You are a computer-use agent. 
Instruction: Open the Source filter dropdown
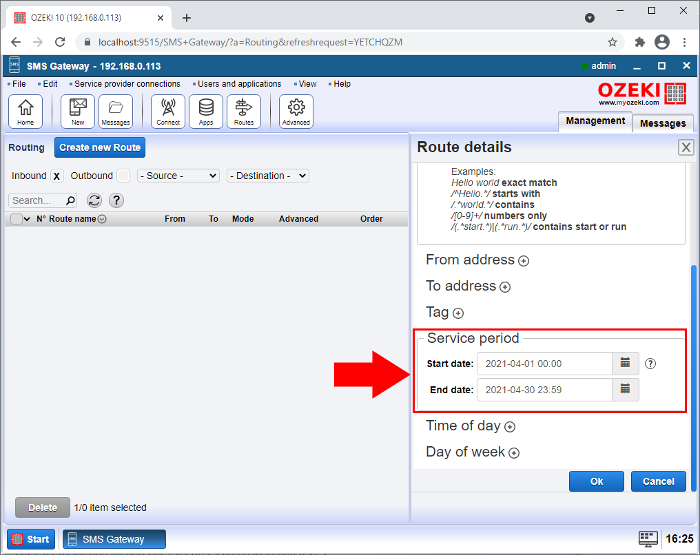click(x=178, y=176)
